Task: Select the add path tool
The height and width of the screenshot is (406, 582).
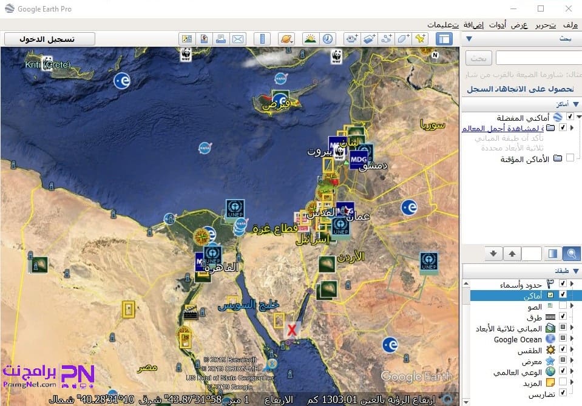Action: 387,39
